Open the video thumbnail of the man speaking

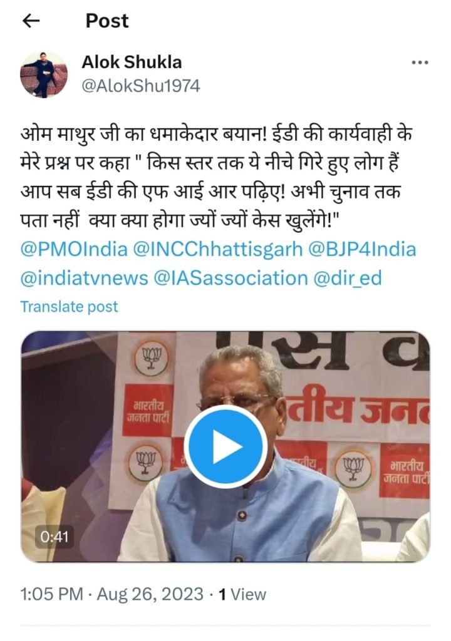(225, 446)
